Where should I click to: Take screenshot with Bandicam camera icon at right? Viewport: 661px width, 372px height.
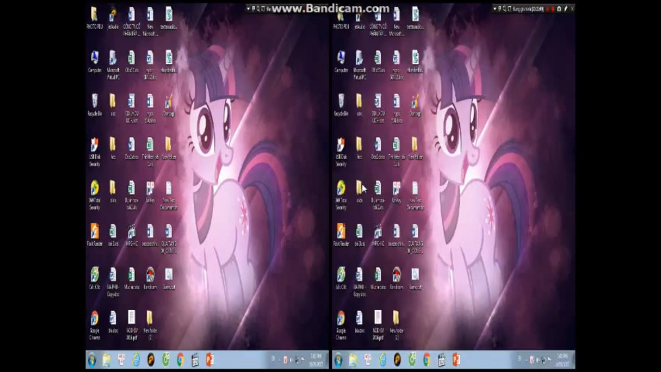click(559, 8)
